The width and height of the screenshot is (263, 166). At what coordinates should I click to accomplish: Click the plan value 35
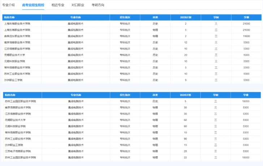coord(185,114)
